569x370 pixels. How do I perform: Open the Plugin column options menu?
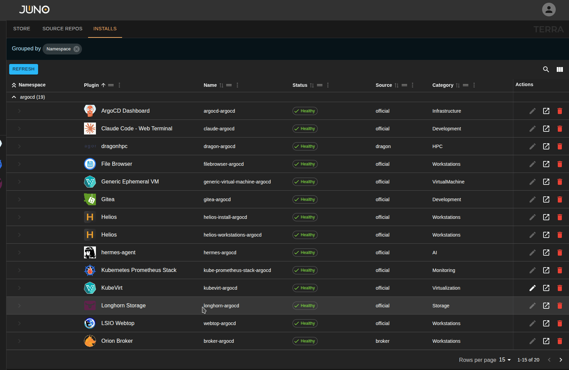[x=119, y=85]
